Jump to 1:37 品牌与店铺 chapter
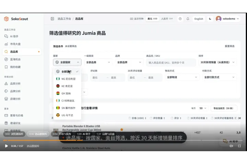 click(106, 134)
